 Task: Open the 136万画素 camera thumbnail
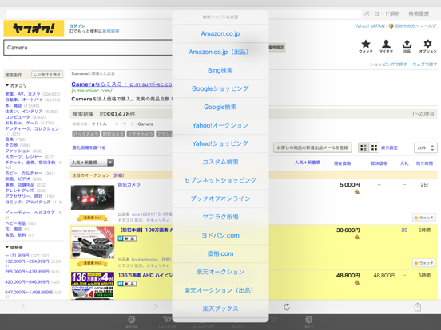pos(93,285)
